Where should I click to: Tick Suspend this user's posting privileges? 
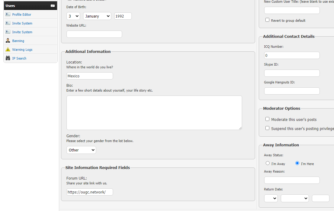pyautogui.click(x=267, y=128)
